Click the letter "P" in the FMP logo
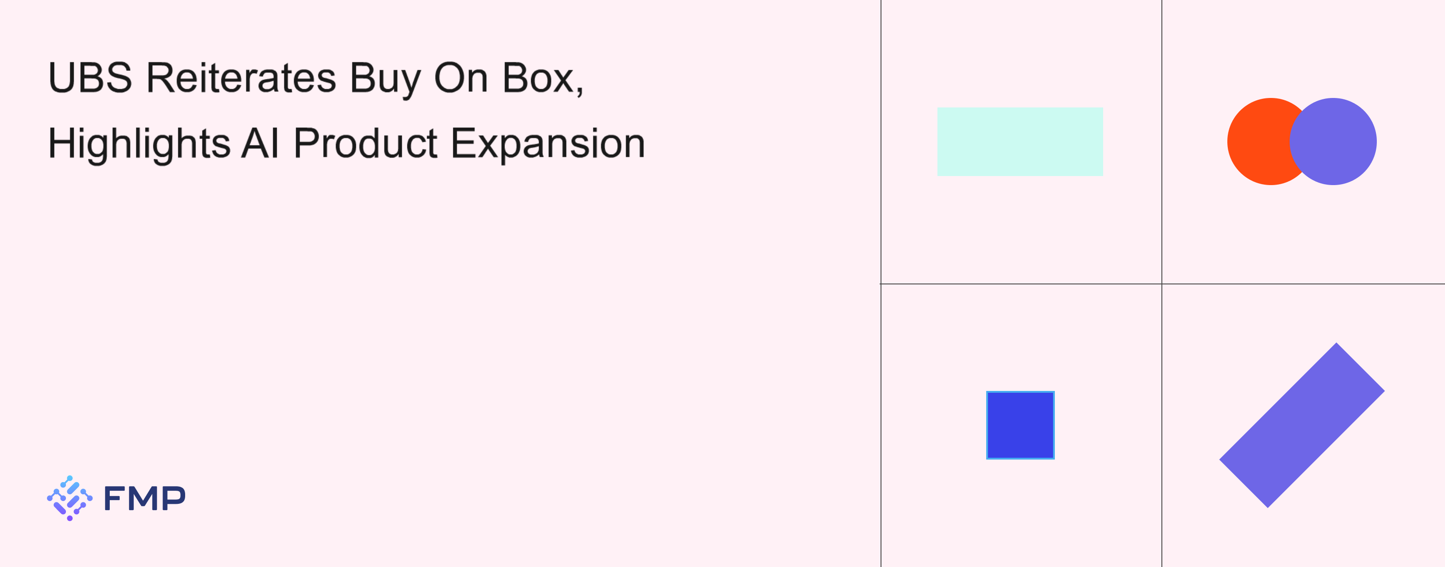 pos(173,498)
